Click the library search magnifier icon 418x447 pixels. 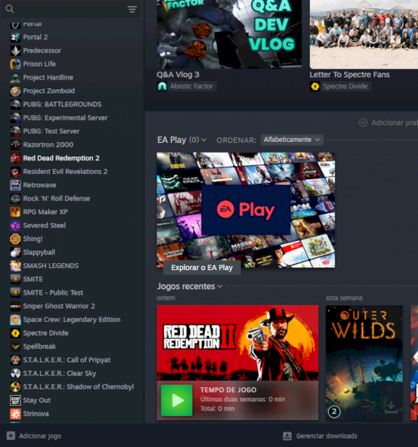(x=9, y=9)
